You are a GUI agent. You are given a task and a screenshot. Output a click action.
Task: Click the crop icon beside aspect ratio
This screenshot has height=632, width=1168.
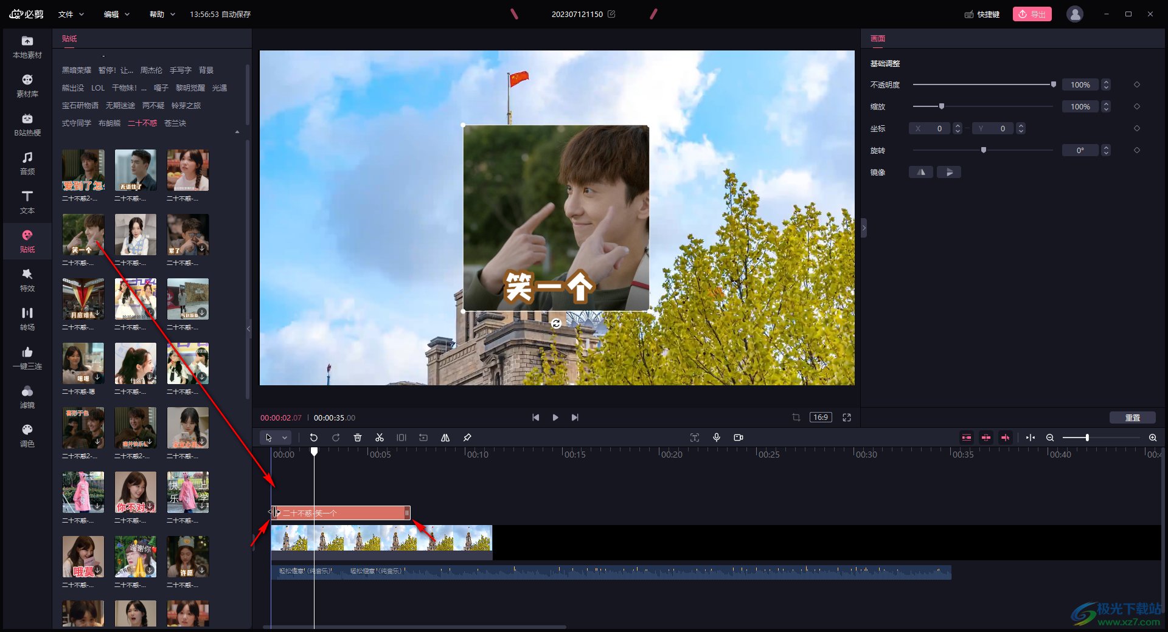click(796, 417)
